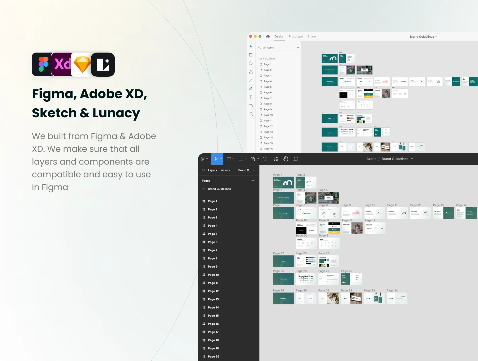Image resolution: width=478 pixels, height=361 pixels.
Task: Add a new page with the plus icon
Action: (253, 181)
